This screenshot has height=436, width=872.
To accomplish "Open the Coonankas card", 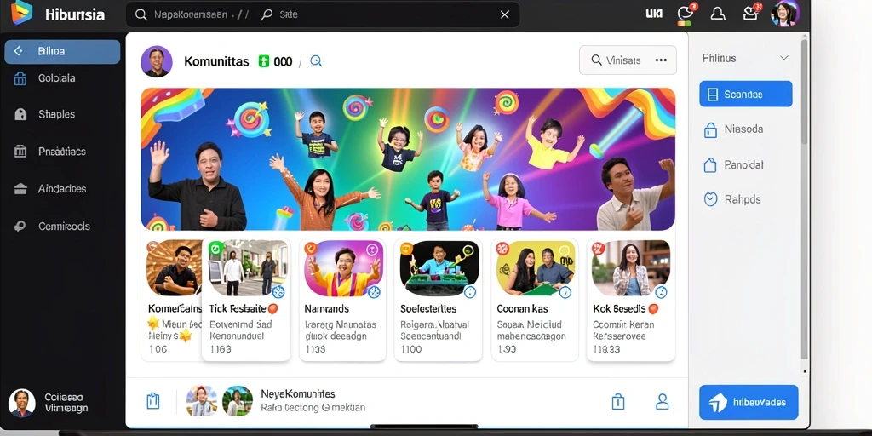I will [x=535, y=301].
